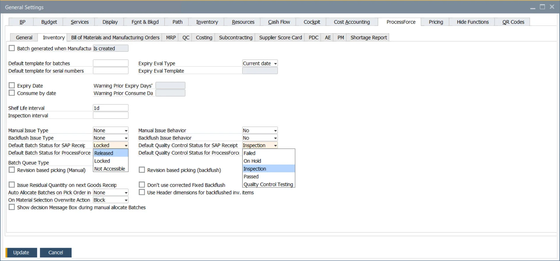This screenshot has height=261, width=560.
Task: Open the Costing sub-tab
Action: (204, 38)
